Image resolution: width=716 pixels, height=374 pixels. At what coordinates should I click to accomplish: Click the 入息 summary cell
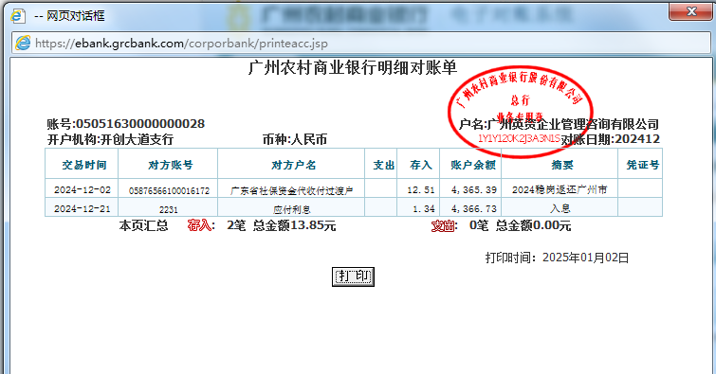560,208
